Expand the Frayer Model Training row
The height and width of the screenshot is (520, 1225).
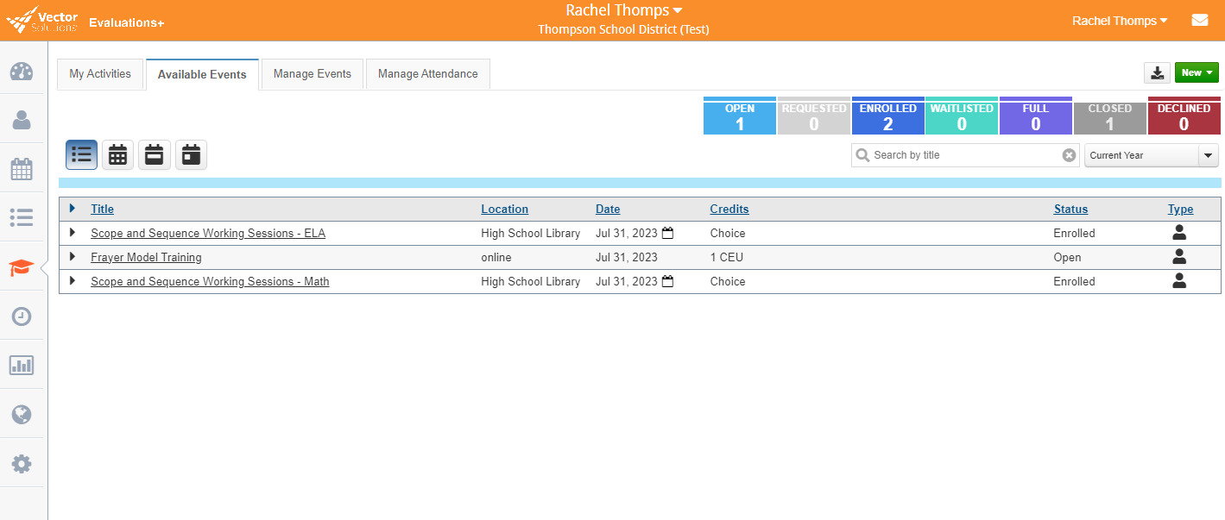(x=73, y=257)
